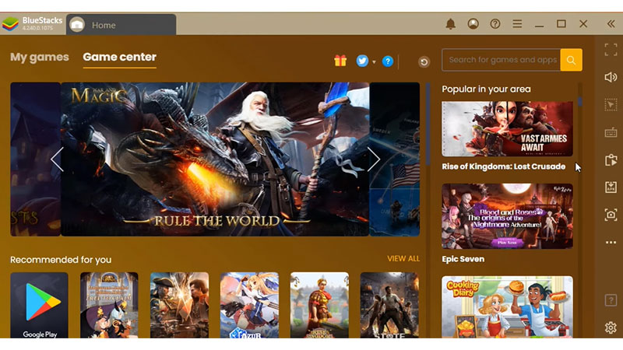Click the sidebar help question box icon
This screenshot has height=350, width=623.
[611, 300]
